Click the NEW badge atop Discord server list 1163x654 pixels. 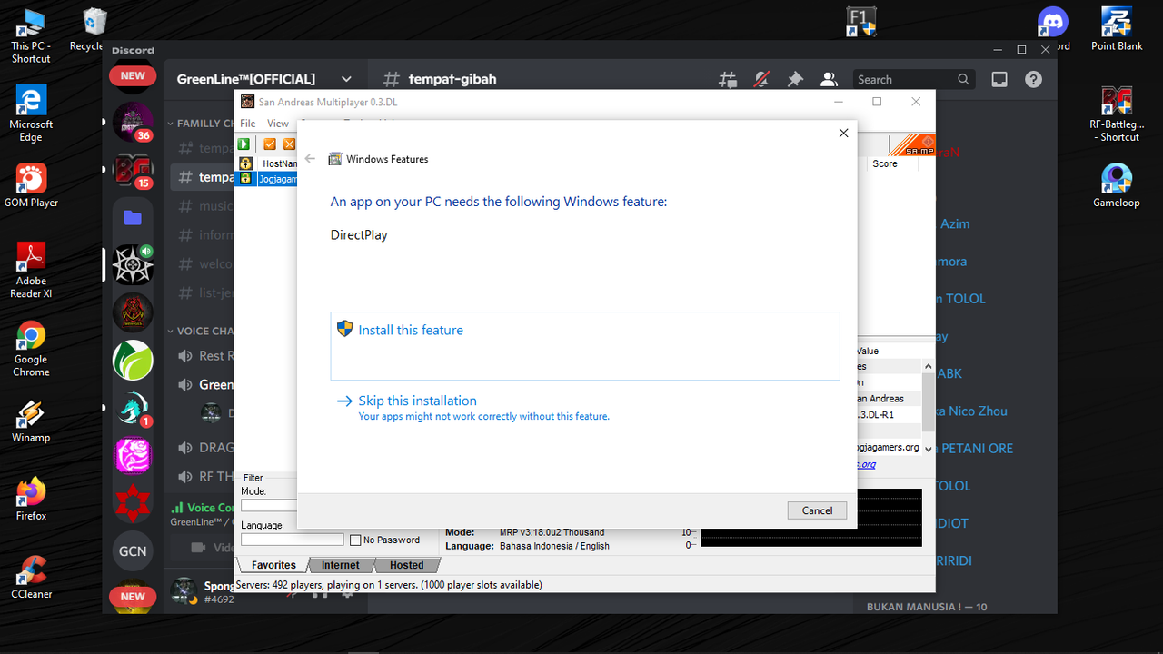pyautogui.click(x=133, y=76)
